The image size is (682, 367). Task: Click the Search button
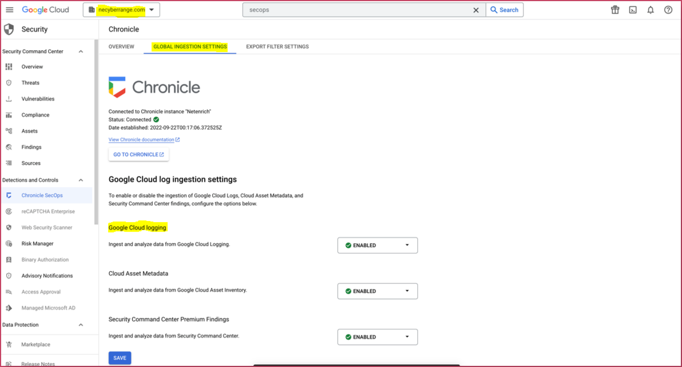pos(505,10)
